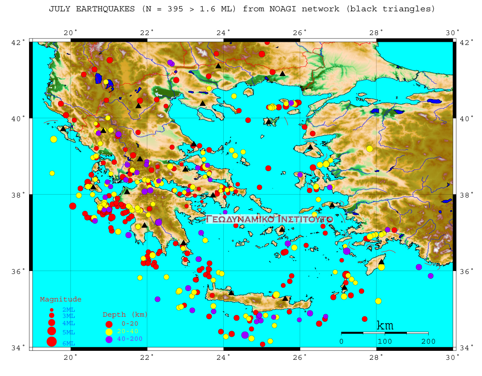Click the 28° longitude label on bottom axis
The image size is (482, 376).
(376, 358)
